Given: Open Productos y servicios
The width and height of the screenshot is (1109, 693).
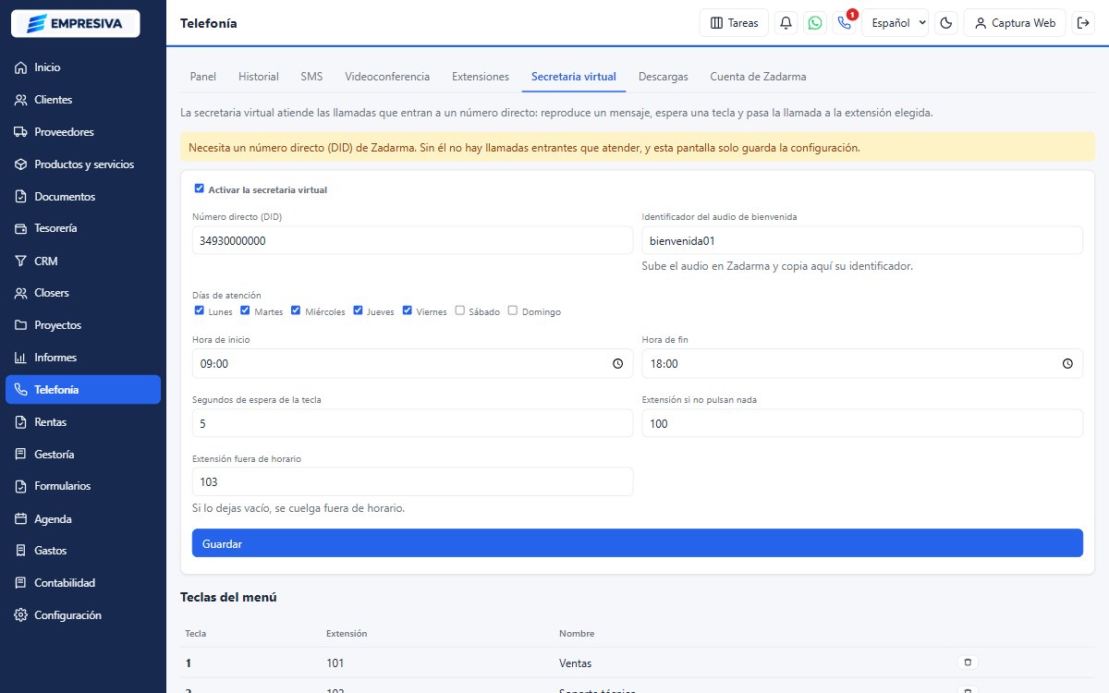Looking at the screenshot, I should 83,164.
